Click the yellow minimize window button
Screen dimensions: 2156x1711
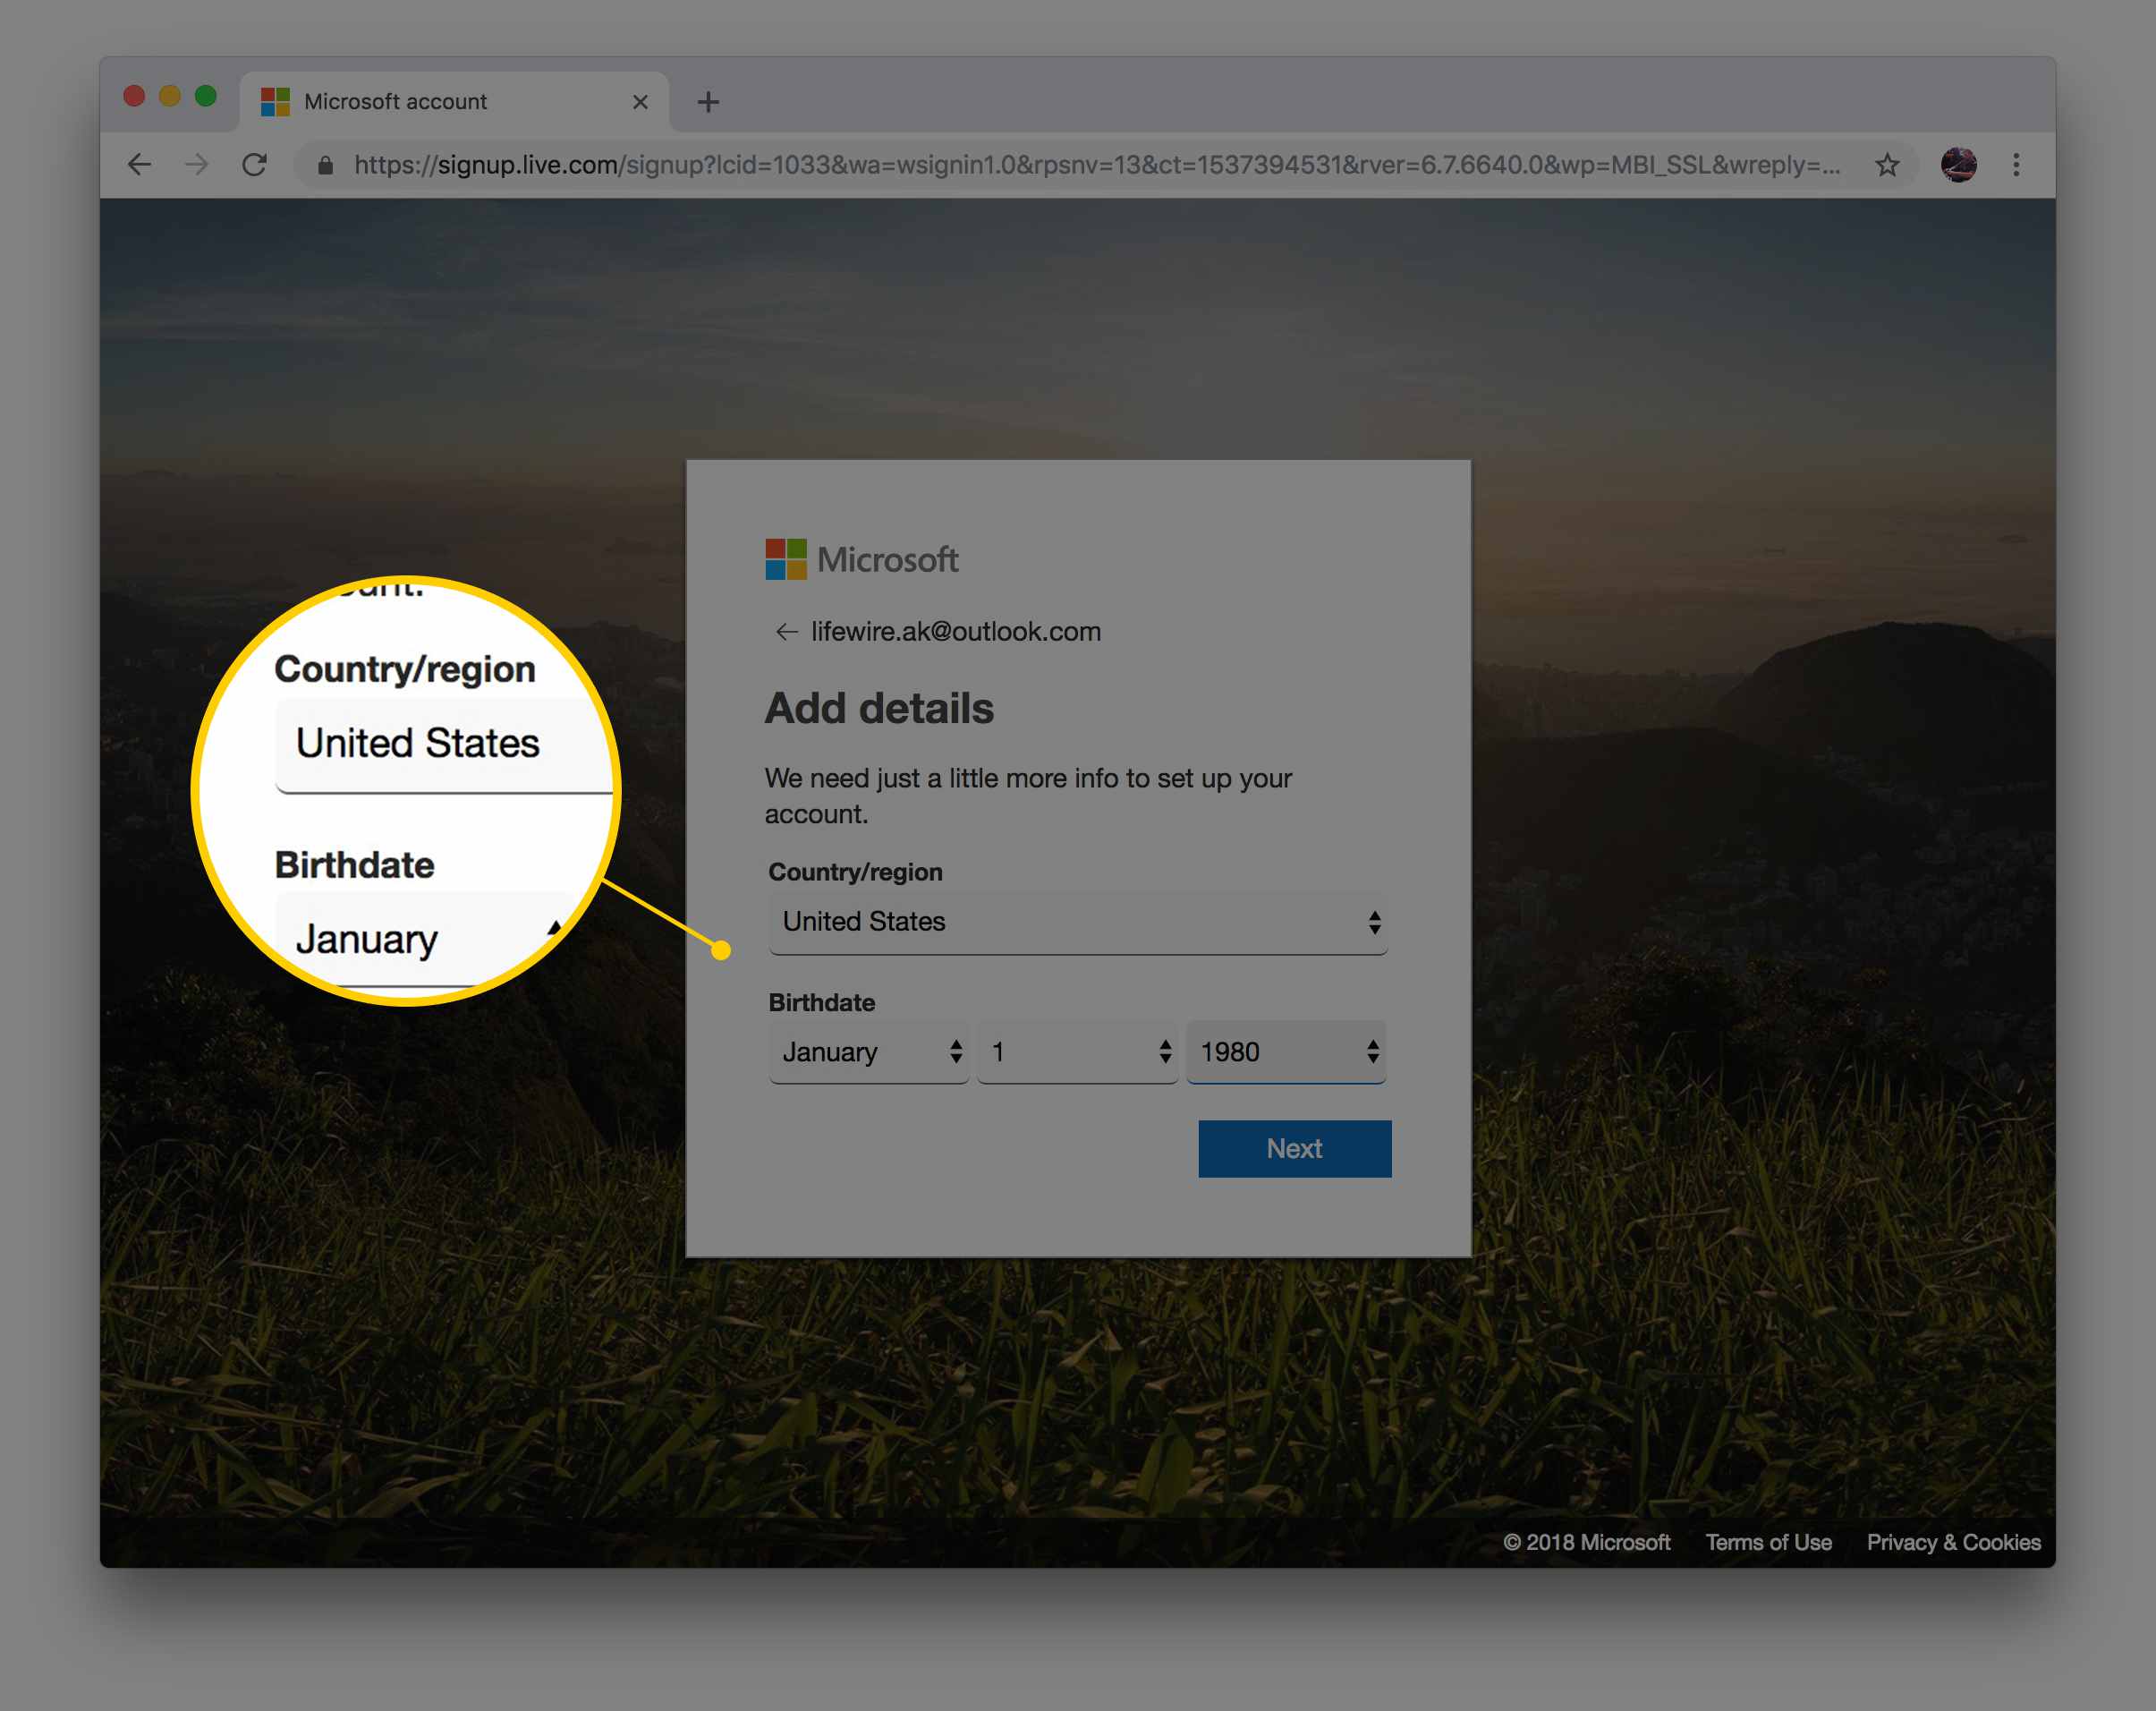click(170, 96)
